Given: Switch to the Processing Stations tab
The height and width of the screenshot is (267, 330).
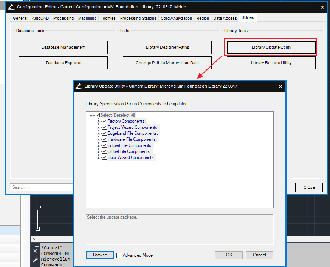Looking at the screenshot, I should (x=138, y=18).
